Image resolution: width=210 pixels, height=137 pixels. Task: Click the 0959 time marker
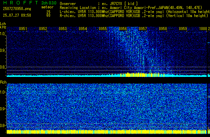pos(183,29)
